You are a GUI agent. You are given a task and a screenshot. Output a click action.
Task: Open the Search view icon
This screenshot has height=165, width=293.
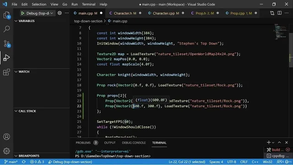(x=6, y=29)
